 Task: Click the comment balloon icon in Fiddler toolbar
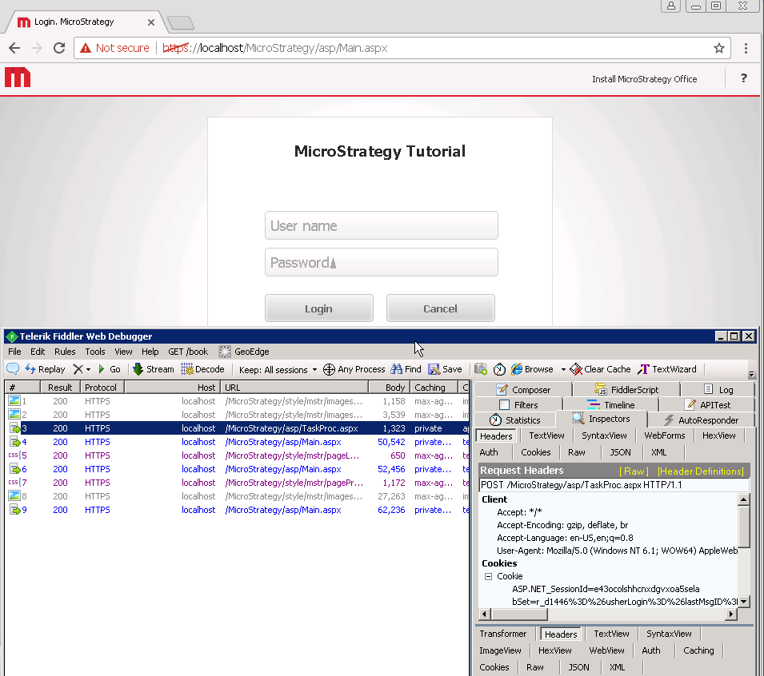tap(13, 369)
